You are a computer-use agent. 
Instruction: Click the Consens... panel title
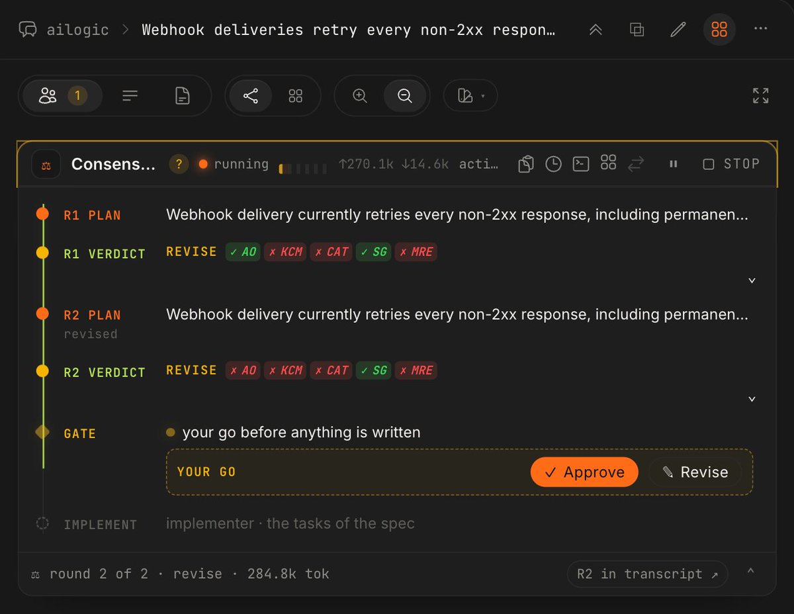113,164
